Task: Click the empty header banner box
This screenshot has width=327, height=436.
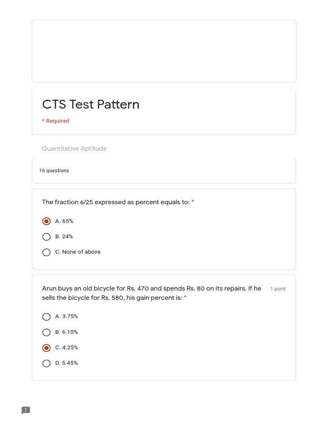Action: (x=164, y=51)
